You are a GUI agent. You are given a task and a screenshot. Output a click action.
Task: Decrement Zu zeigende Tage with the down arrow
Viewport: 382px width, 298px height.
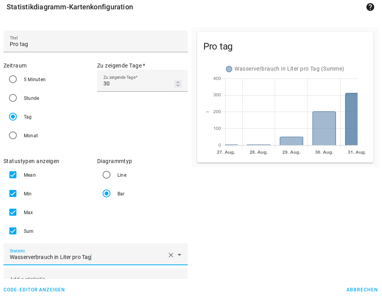[x=178, y=85]
